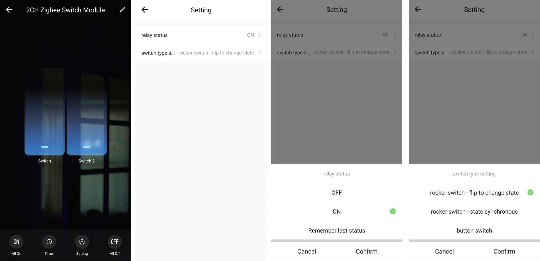Image resolution: width=540 pixels, height=261 pixels.
Task: Select ON option with green checkmark
Action: click(x=337, y=211)
